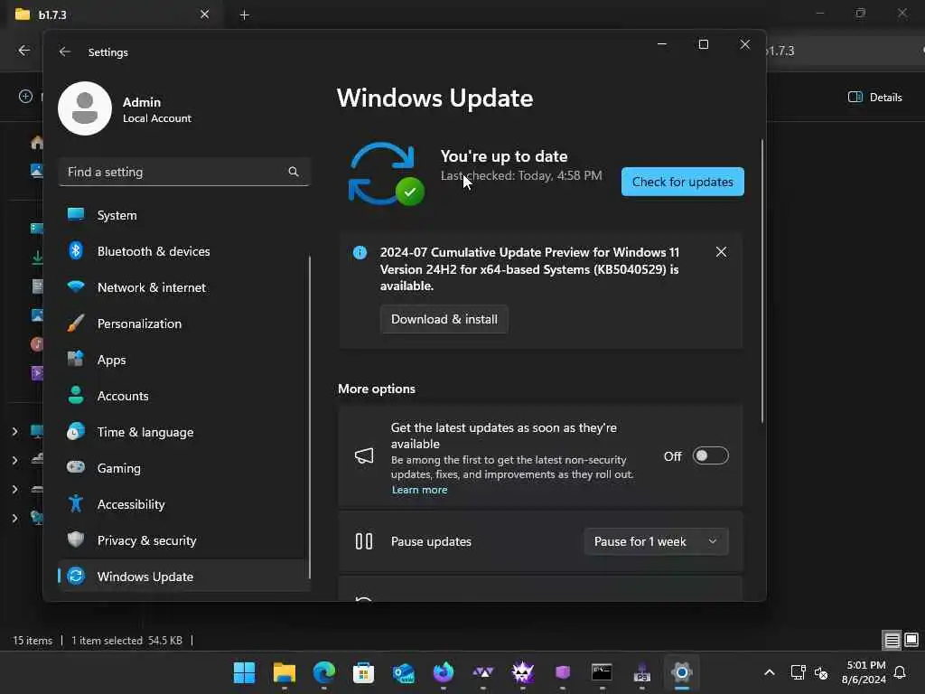
Task: Switch Explorer to large thumbnails view
Action: 911,641
